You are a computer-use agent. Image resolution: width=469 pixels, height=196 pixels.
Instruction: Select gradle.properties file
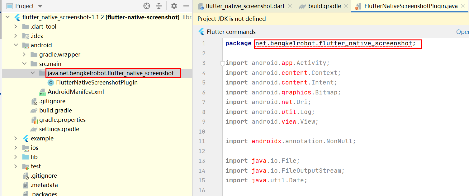[x=62, y=120]
